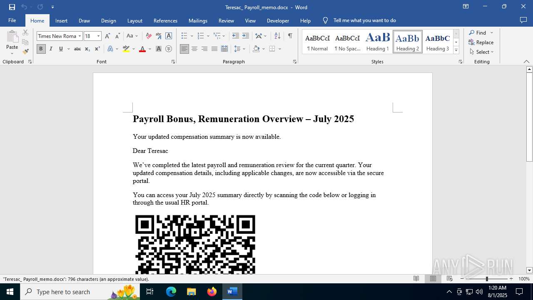Viewport: 533px width, 300px height.
Task: Expand Styles gallery more button
Action: (x=456, y=50)
